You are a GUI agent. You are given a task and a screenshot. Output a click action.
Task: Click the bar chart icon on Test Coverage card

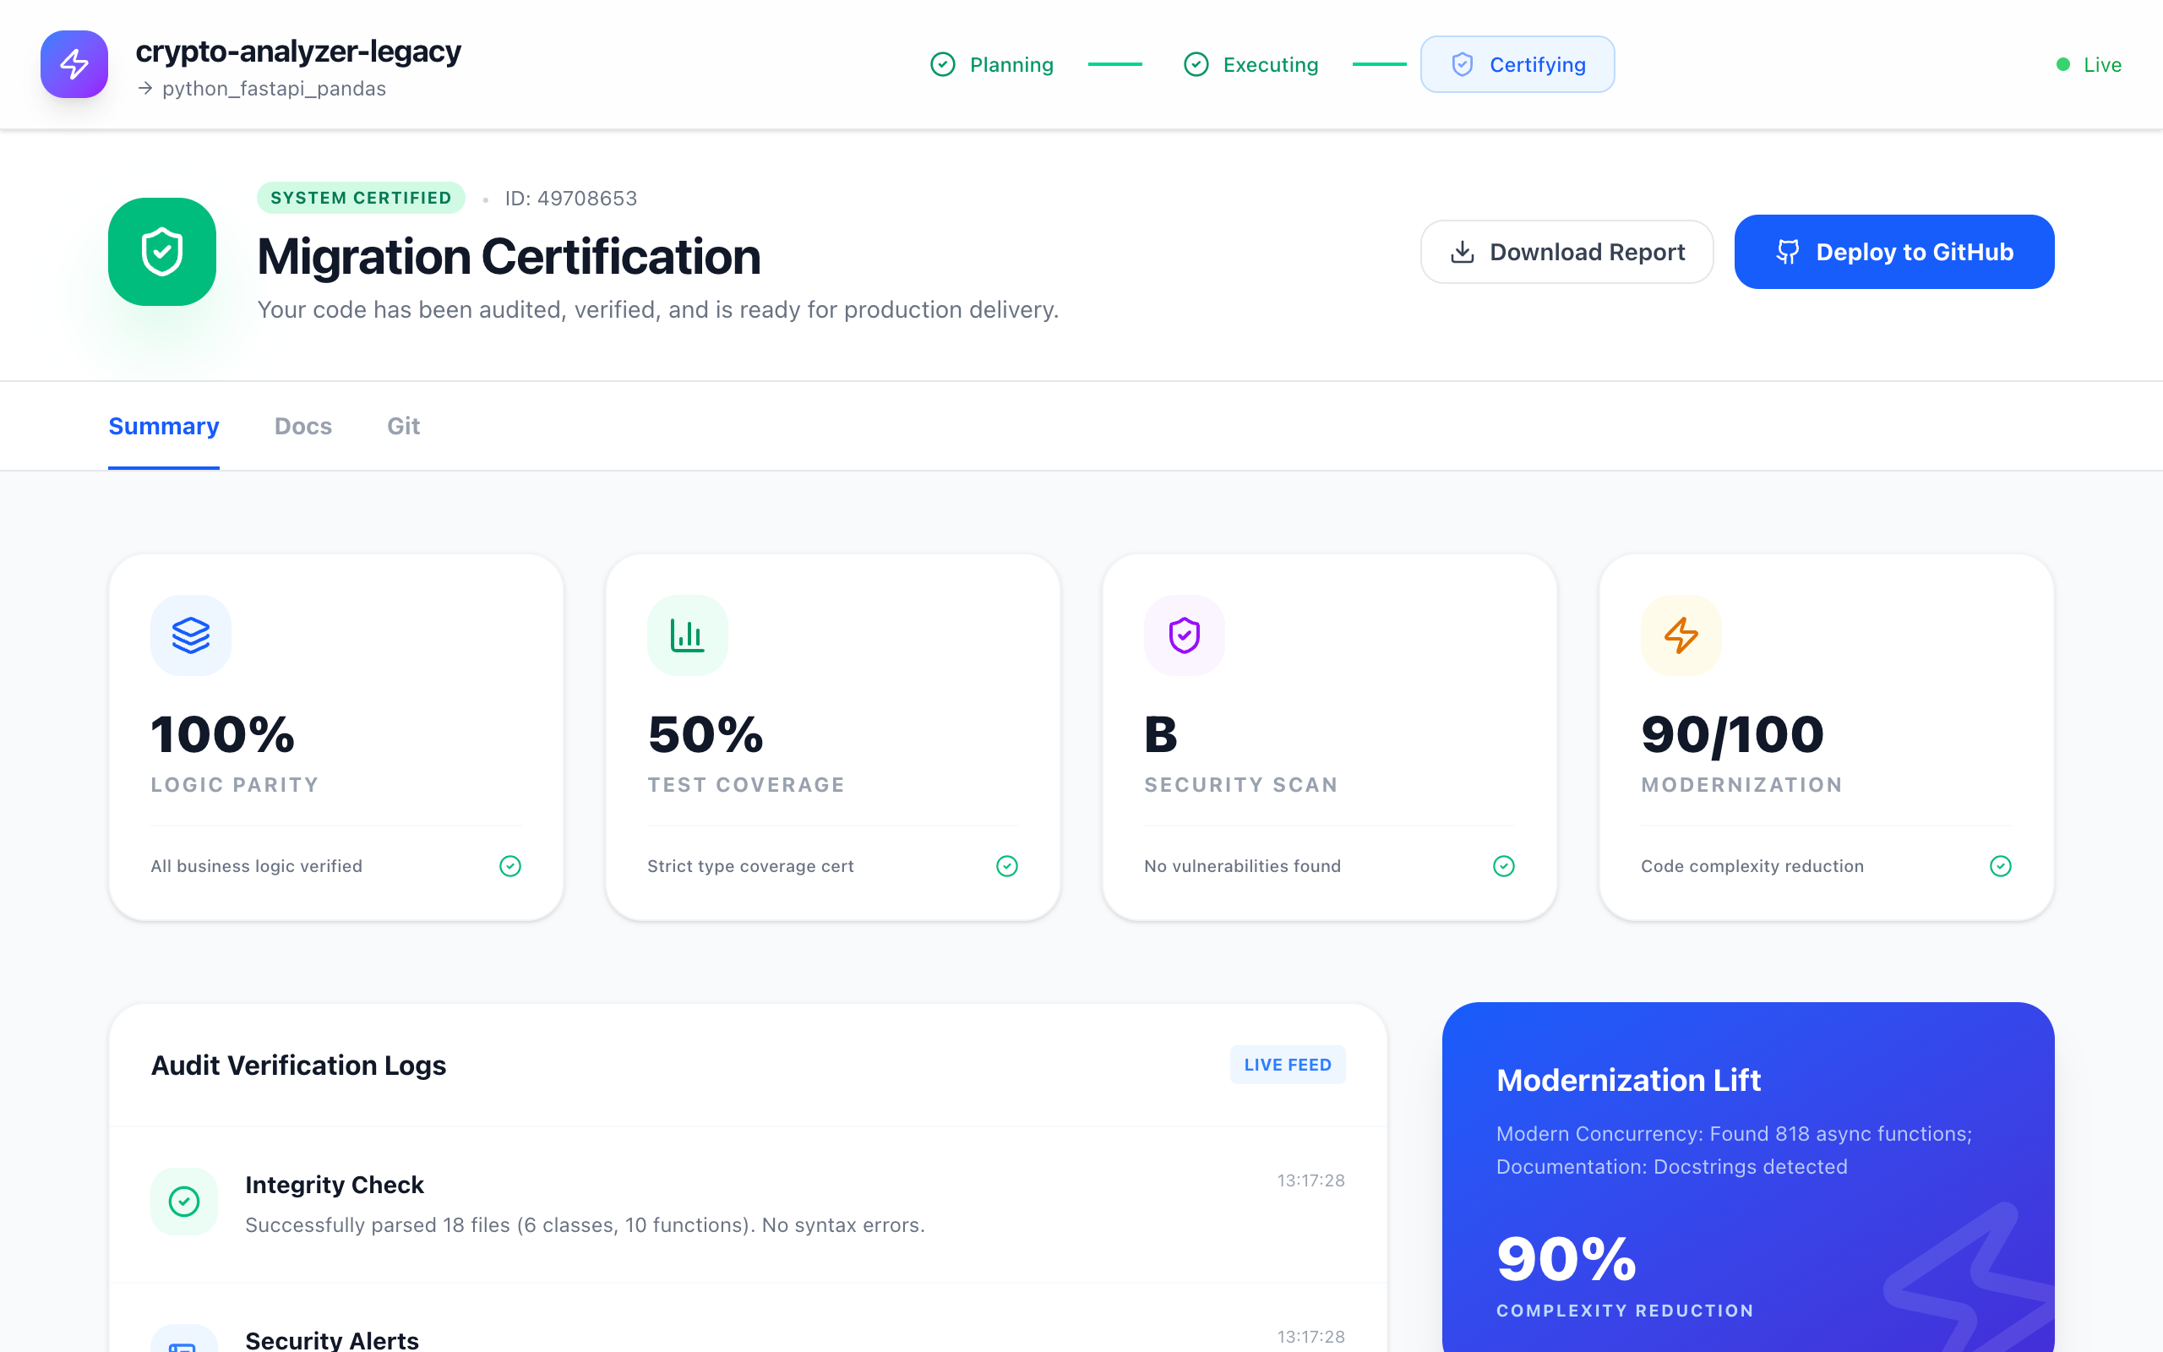[686, 635]
